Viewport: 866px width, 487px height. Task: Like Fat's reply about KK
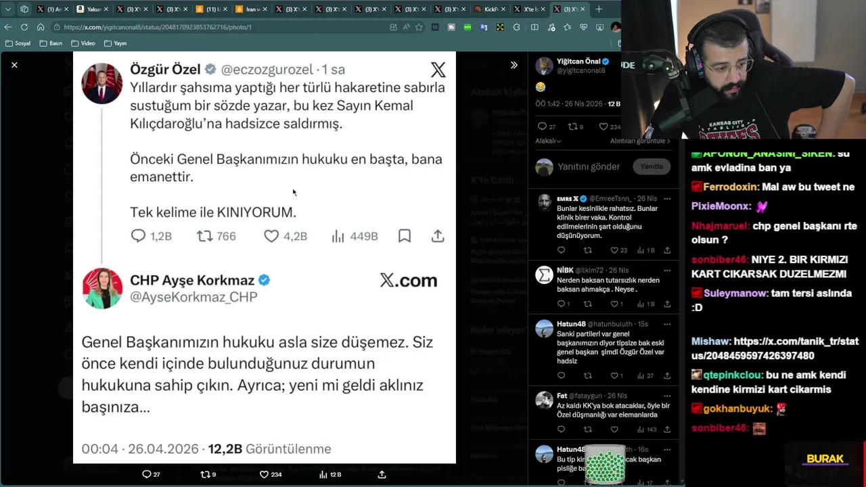[614, 430]
